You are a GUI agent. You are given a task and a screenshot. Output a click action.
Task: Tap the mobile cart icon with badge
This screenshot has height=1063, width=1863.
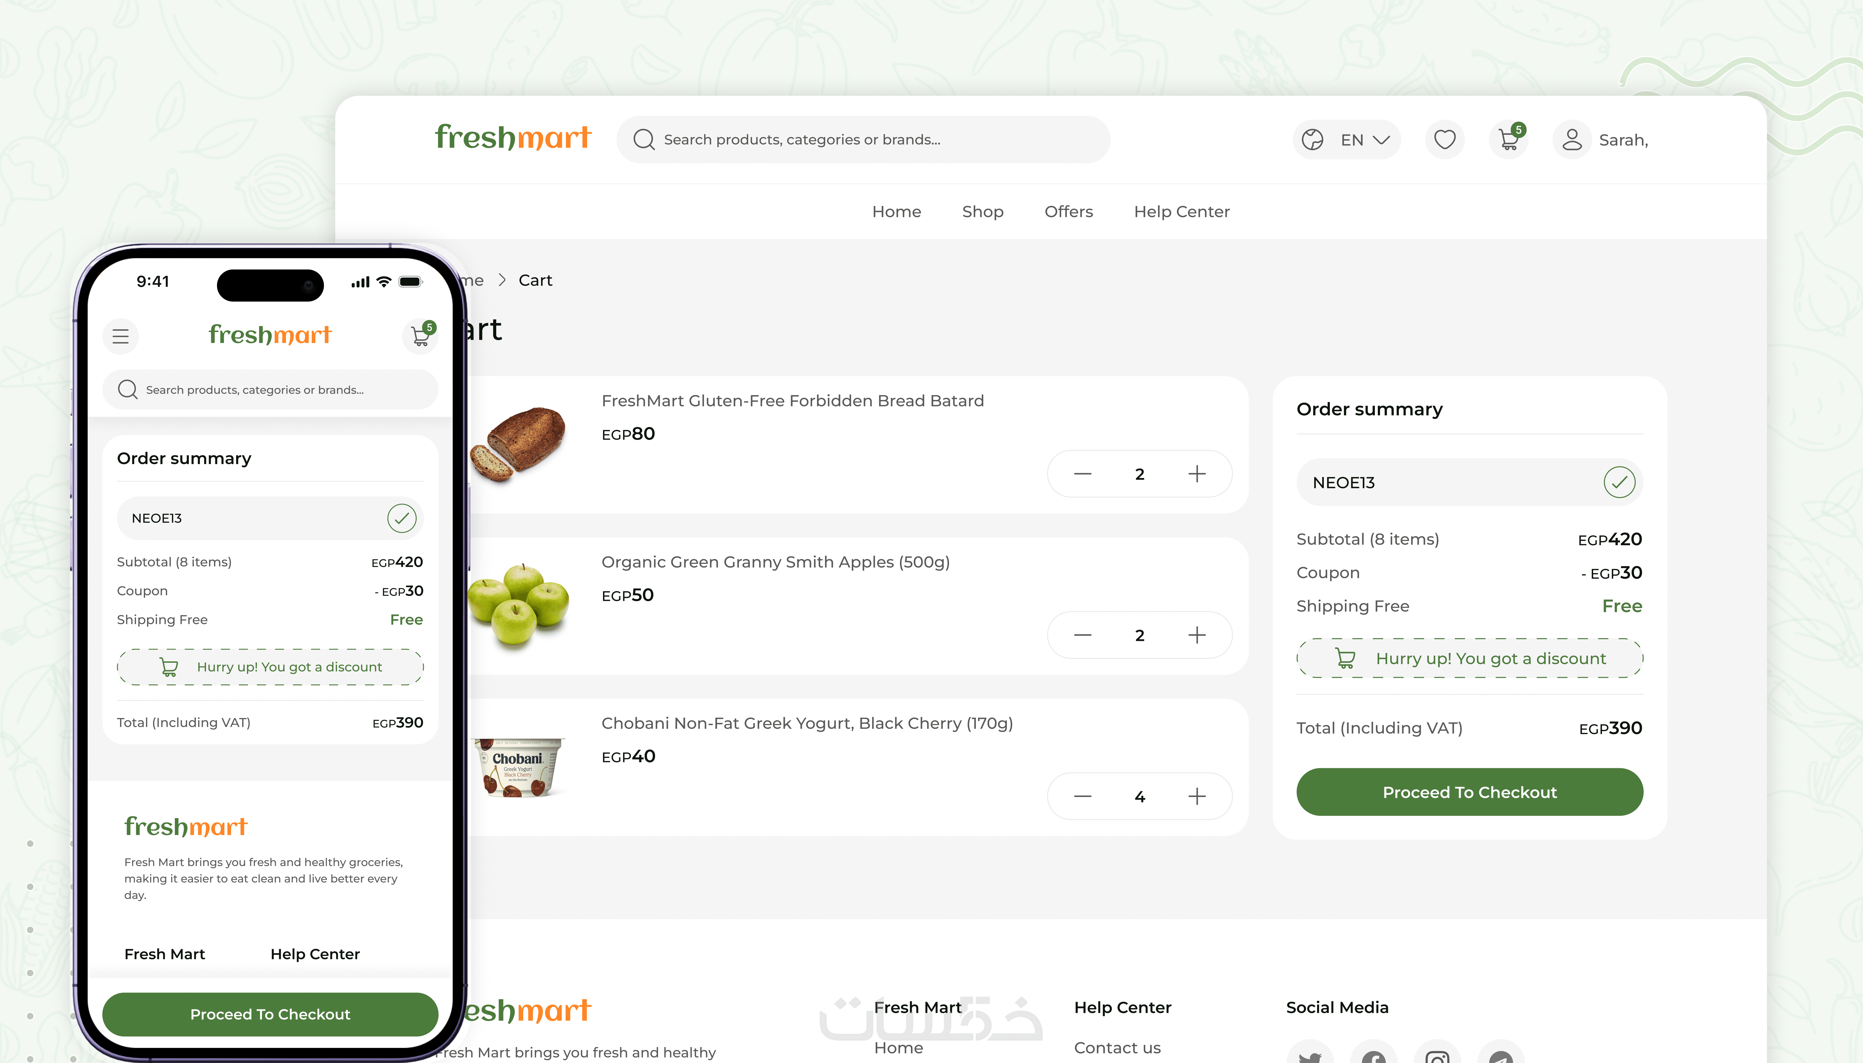click(x=421, y=336)
